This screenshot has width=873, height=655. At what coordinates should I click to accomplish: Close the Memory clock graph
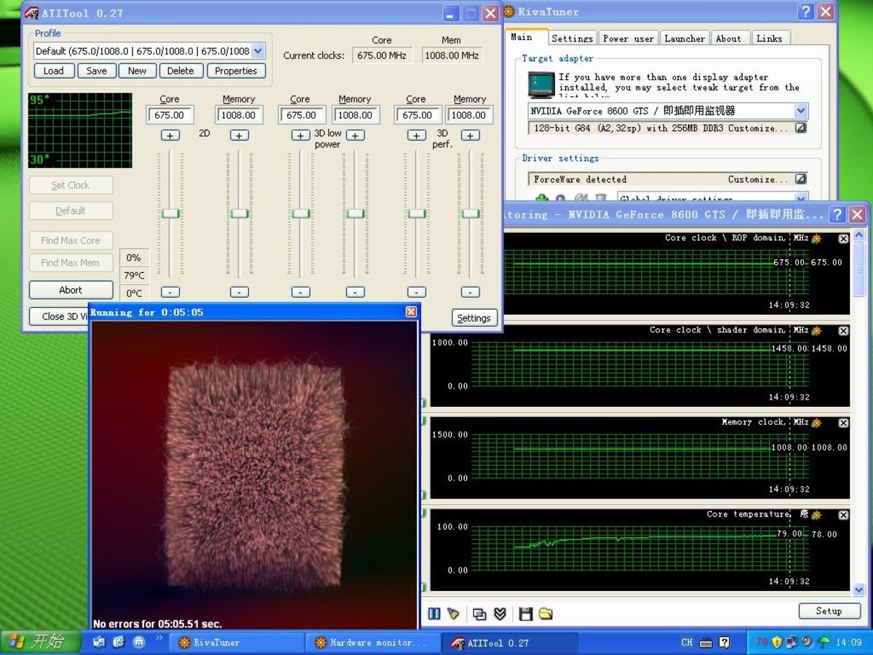pos(843,423)
